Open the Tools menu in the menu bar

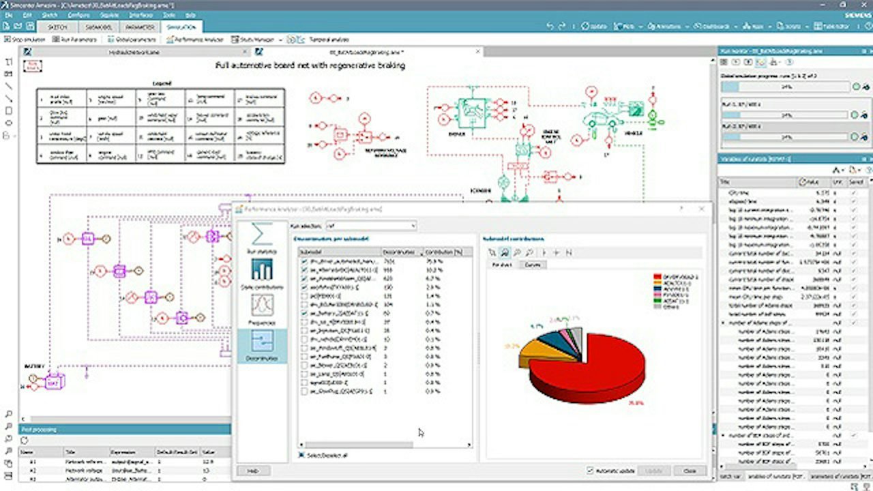pyautogui.click(x=168, y=14)
